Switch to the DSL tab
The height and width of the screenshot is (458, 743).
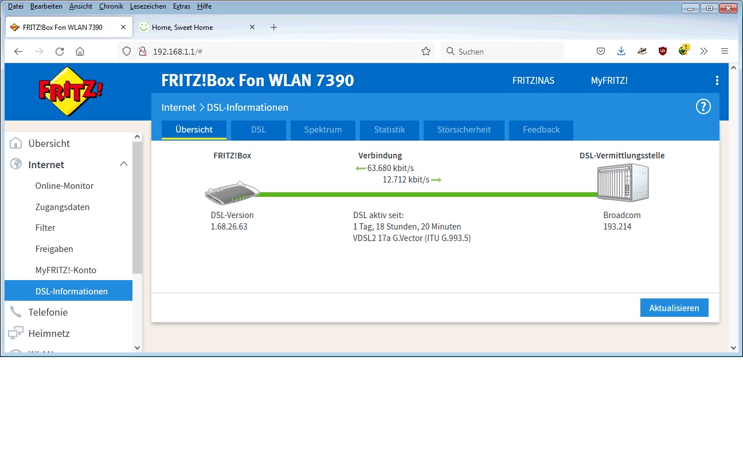click(259, 130)
